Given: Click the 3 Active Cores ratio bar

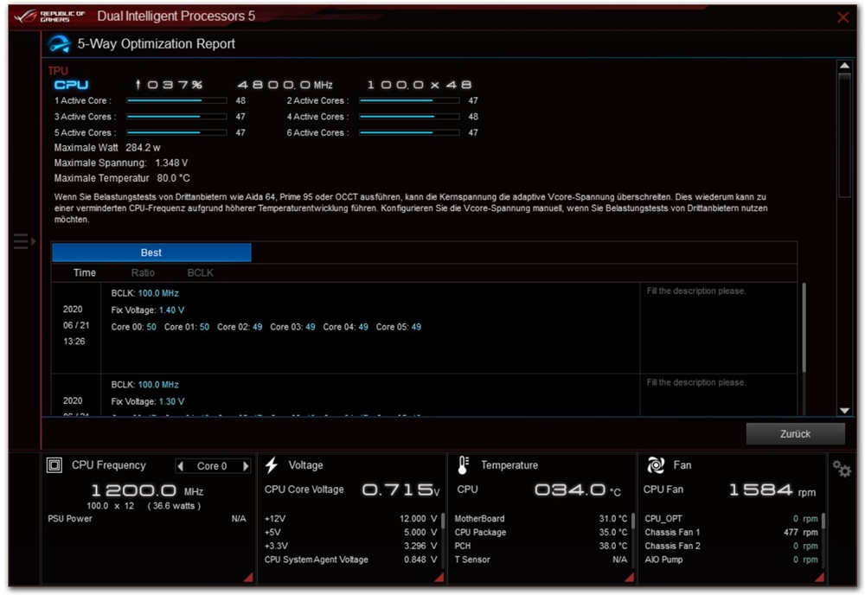Looking at the screenshot, I should (176, 117).
